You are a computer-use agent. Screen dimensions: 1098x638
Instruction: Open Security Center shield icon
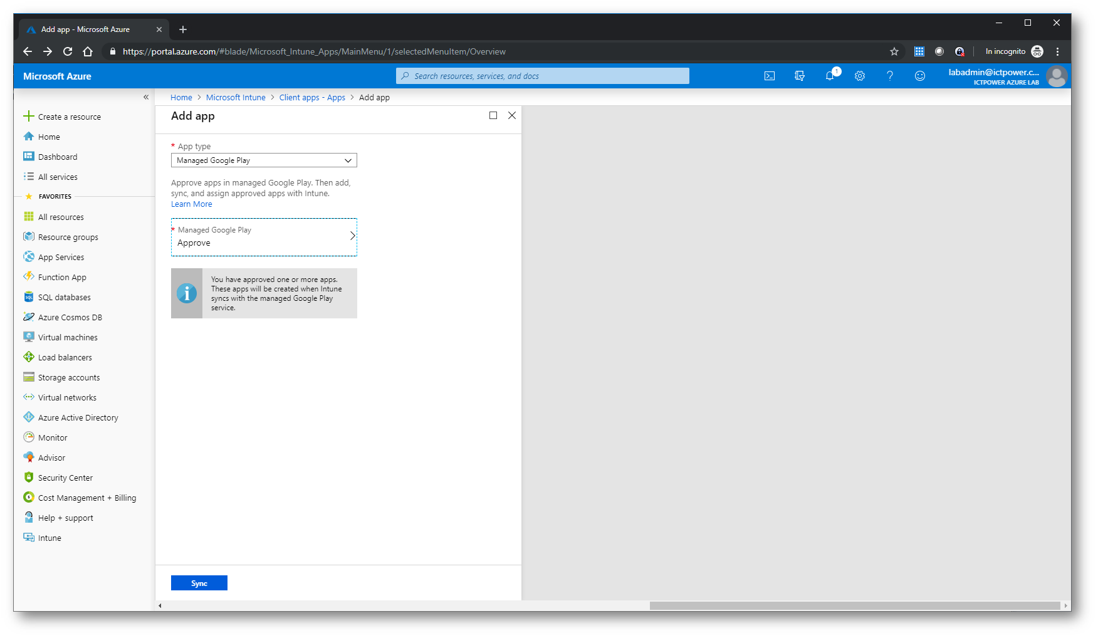click(x=29, y=477)
